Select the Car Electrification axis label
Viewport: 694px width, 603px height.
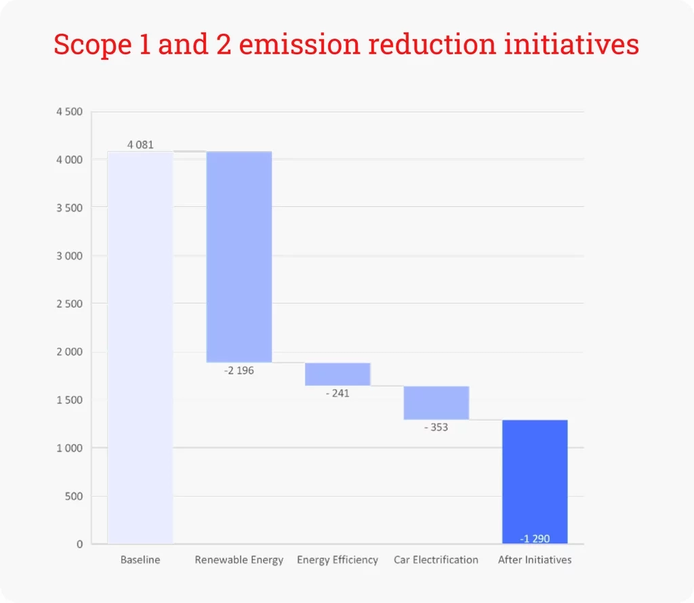click(436, 560)
